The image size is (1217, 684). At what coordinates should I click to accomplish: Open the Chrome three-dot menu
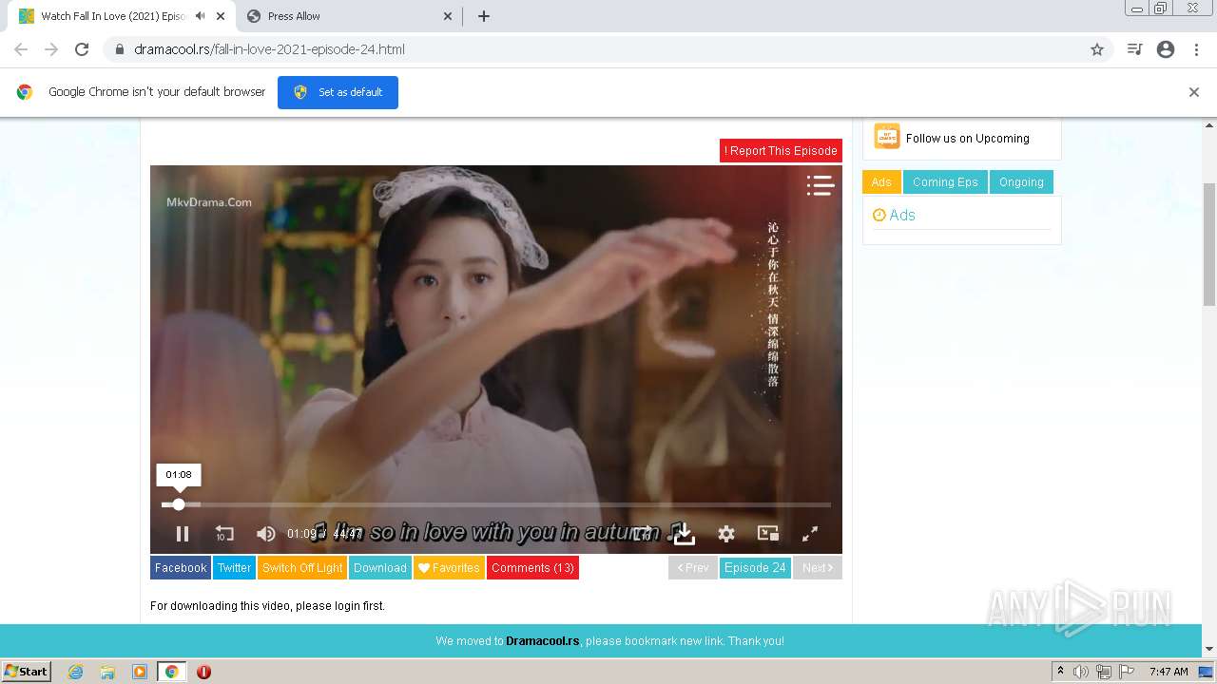1197,49
